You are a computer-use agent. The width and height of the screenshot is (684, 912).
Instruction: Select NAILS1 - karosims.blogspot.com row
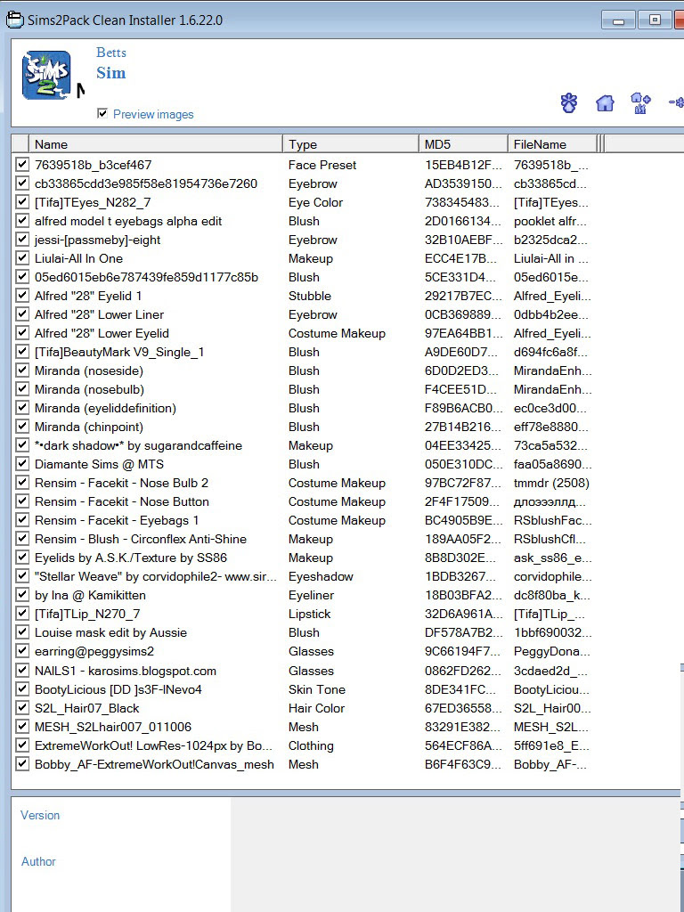[305, 671]
